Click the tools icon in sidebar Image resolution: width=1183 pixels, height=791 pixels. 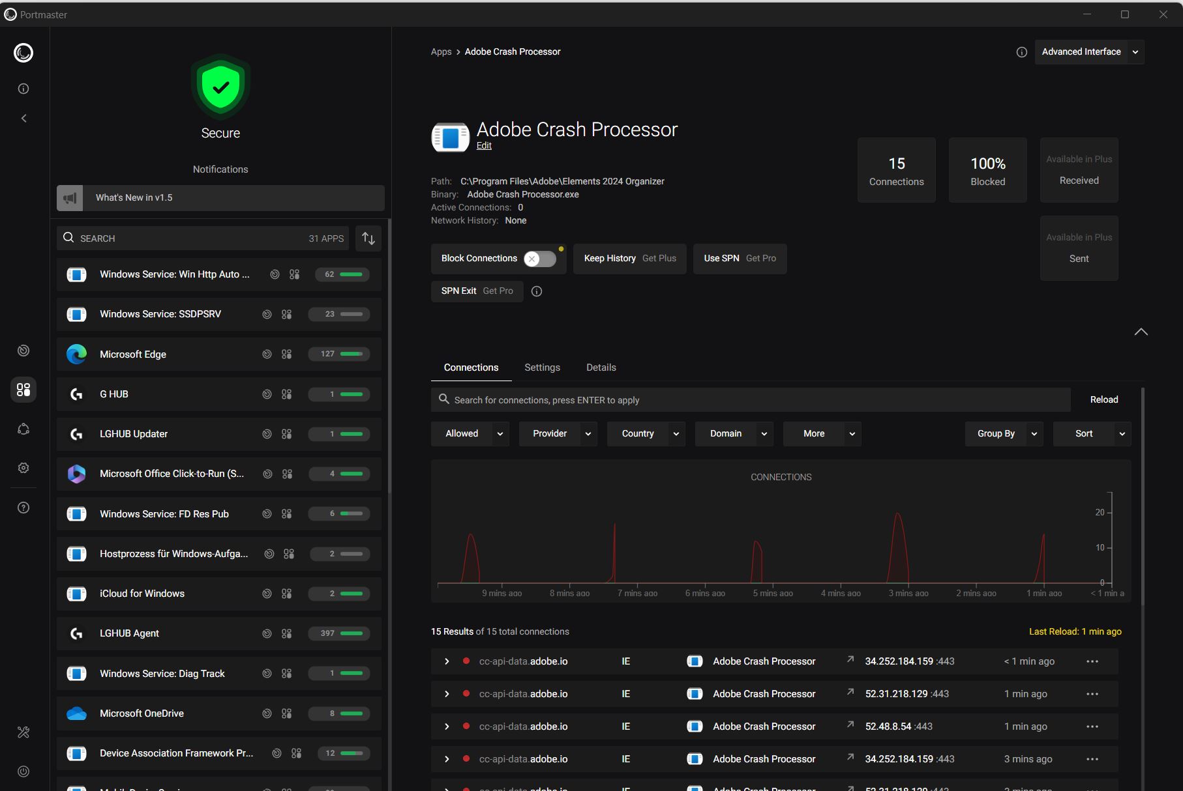pos(23,732)
